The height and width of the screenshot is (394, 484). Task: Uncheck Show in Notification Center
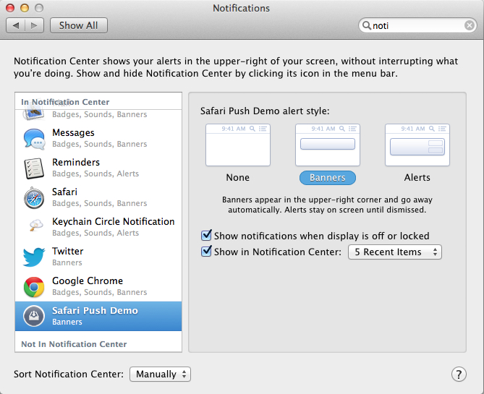coord(207,252)
